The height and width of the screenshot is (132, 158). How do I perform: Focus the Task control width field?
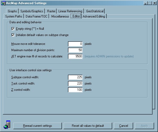75,83
